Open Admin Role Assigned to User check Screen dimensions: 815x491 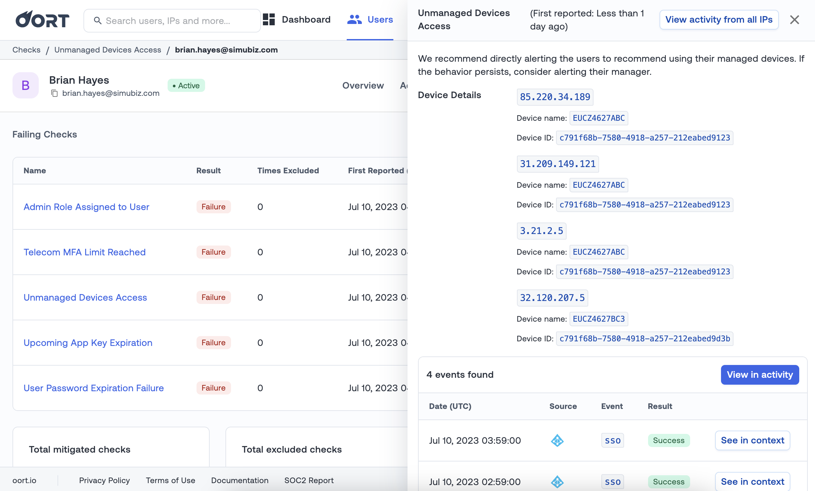coord(86,207)
